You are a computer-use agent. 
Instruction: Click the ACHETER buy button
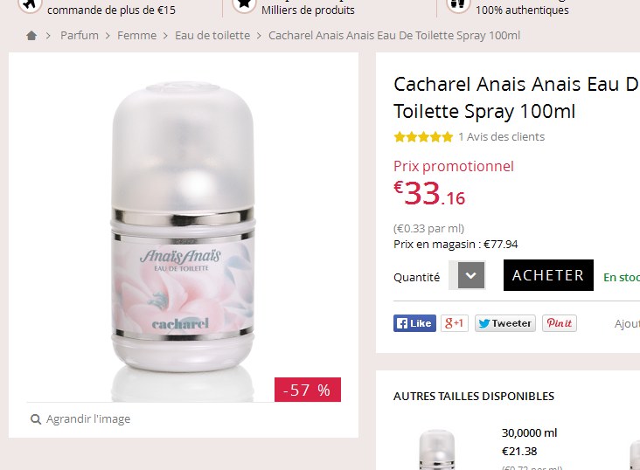click(x=548, y=275)
